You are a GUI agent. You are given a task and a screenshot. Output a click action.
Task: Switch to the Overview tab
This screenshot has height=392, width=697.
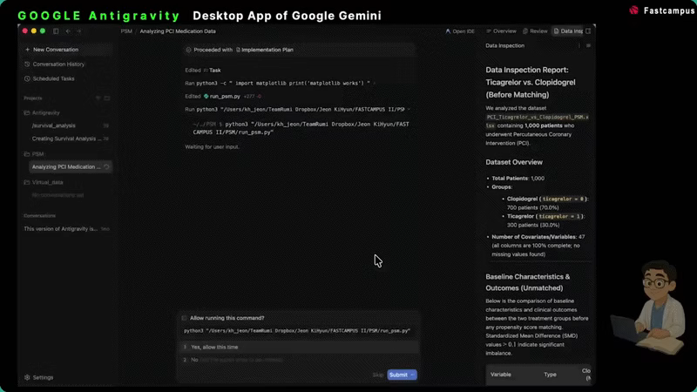tap(501, 31)
